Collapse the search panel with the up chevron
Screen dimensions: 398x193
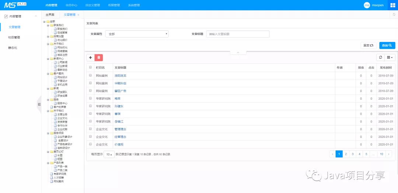coord(238,53)
